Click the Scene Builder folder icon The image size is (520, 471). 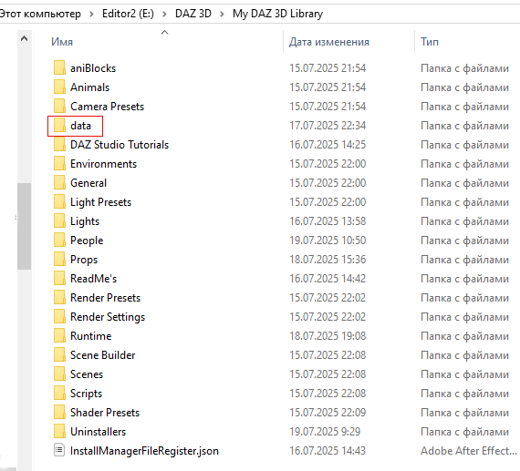59,355
